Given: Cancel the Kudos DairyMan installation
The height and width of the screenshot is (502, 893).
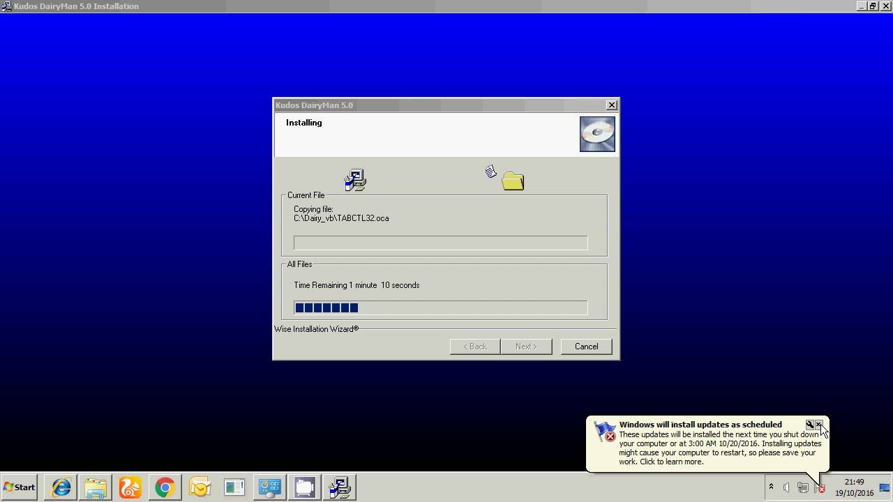Looking at the screenshot, I should tap(586, 347).
